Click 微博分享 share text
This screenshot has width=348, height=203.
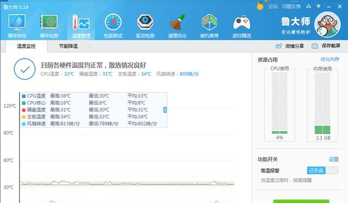point(294,46)
